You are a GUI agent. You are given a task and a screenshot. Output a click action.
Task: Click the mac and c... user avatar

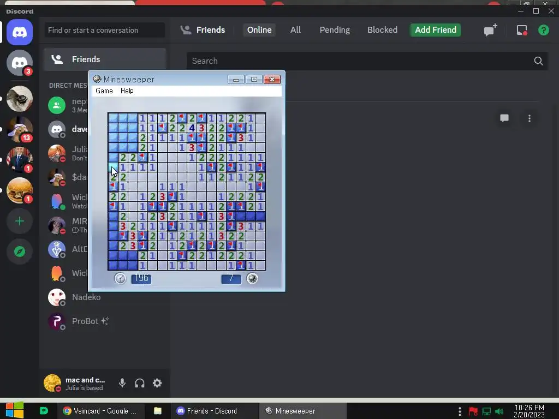click(x=52, y=383)
